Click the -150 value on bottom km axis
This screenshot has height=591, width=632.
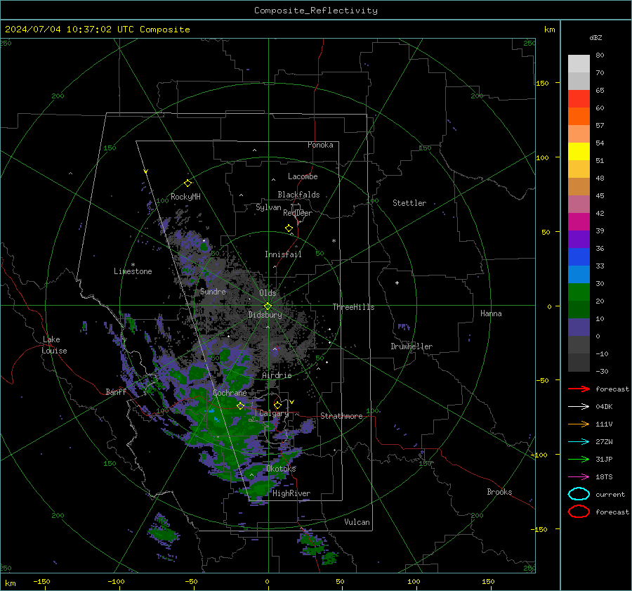click(x=41, y=581)
